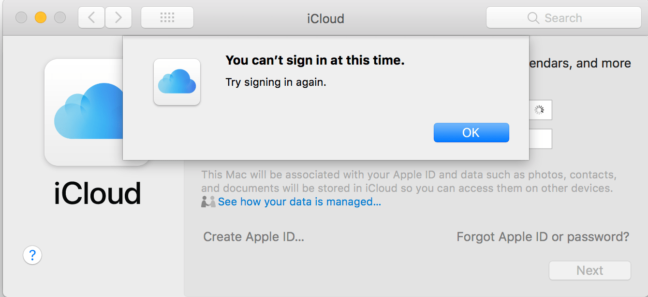Screen dimensions: 648x297
Task: Click the forward navigation arrow
Action: click(118, 18)
